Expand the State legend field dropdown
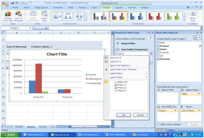Image resolution: width=204 pixels, height=138 pixels. [x=199, y=94]
